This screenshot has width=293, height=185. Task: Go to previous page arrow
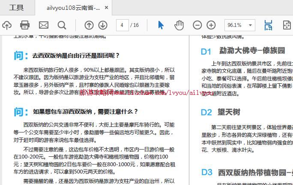89,25
